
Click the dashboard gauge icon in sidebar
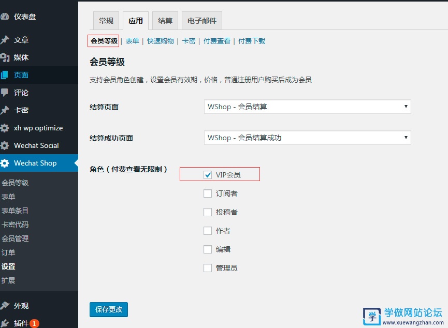(5, 17)
